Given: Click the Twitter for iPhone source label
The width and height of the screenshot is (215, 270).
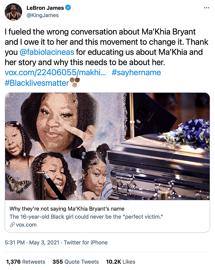Looking at the screenshot, I should tap(86, 242).
